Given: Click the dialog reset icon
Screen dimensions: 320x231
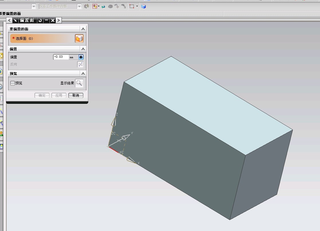Looking at the screenshot, I should (40, 20).
